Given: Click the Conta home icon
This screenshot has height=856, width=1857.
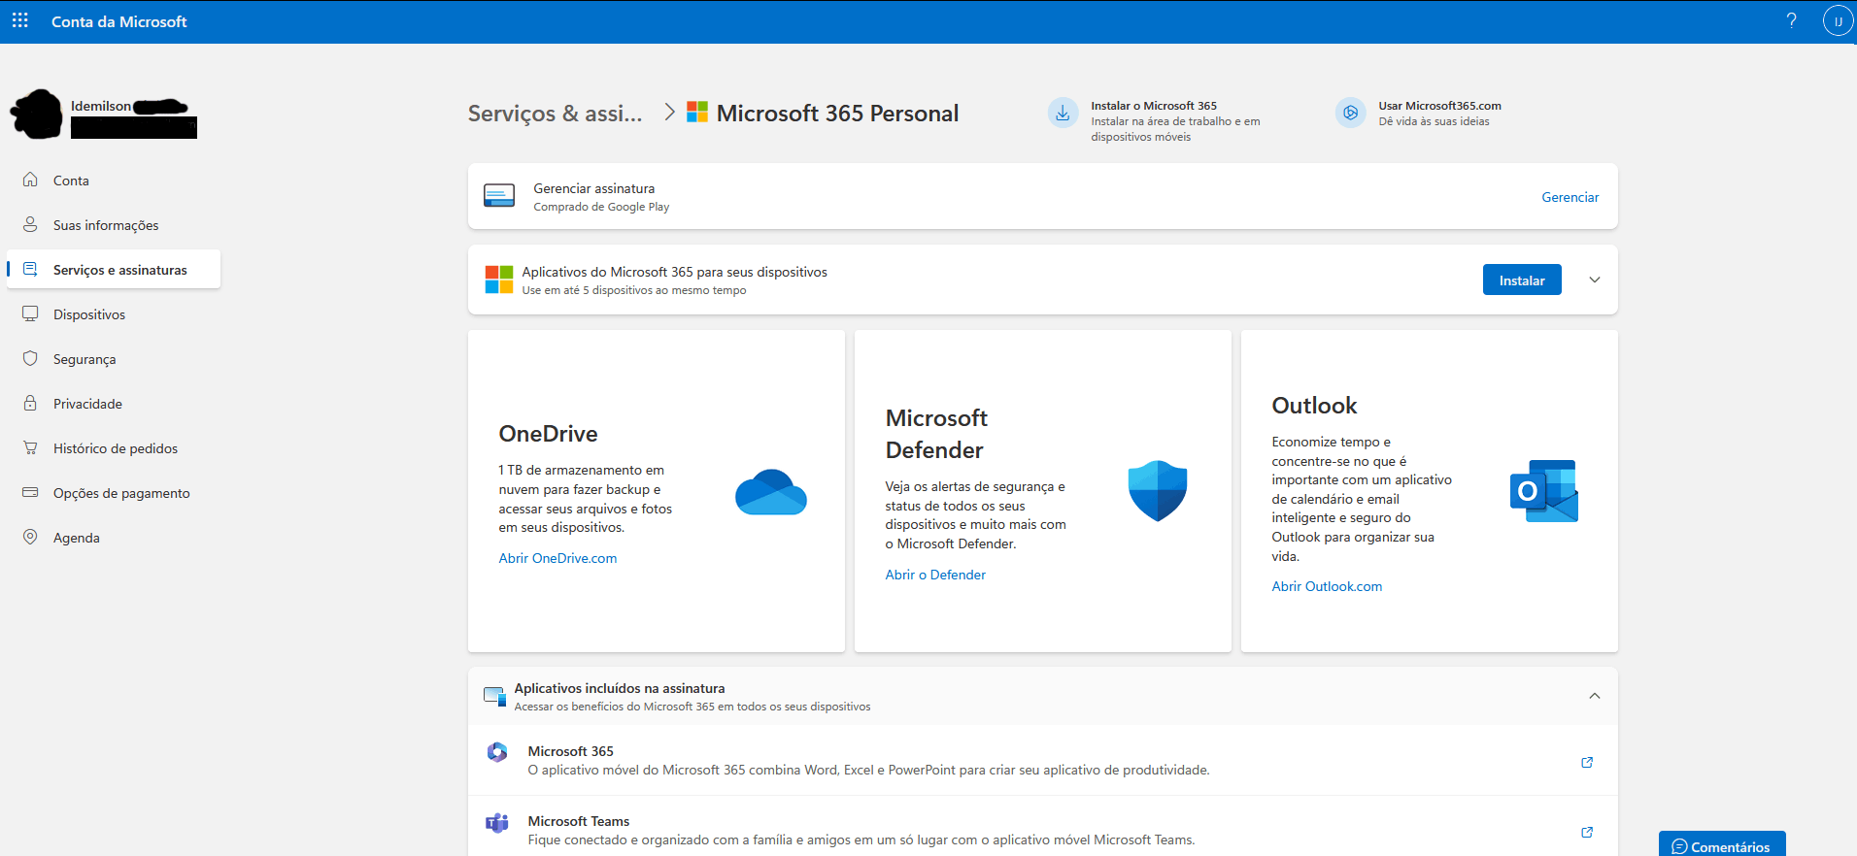Looking at the screenshot, I should point(30,180).
